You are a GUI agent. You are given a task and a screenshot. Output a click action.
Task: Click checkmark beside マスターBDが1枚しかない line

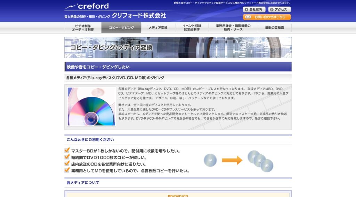[x=67, y=150]
